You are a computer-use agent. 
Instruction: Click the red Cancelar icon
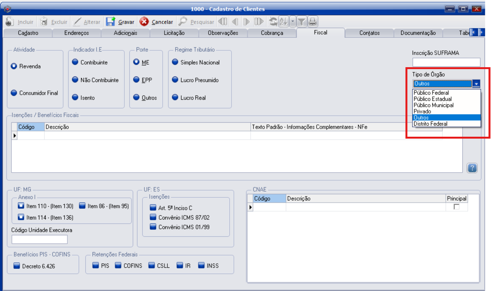(x=144, y=22)
